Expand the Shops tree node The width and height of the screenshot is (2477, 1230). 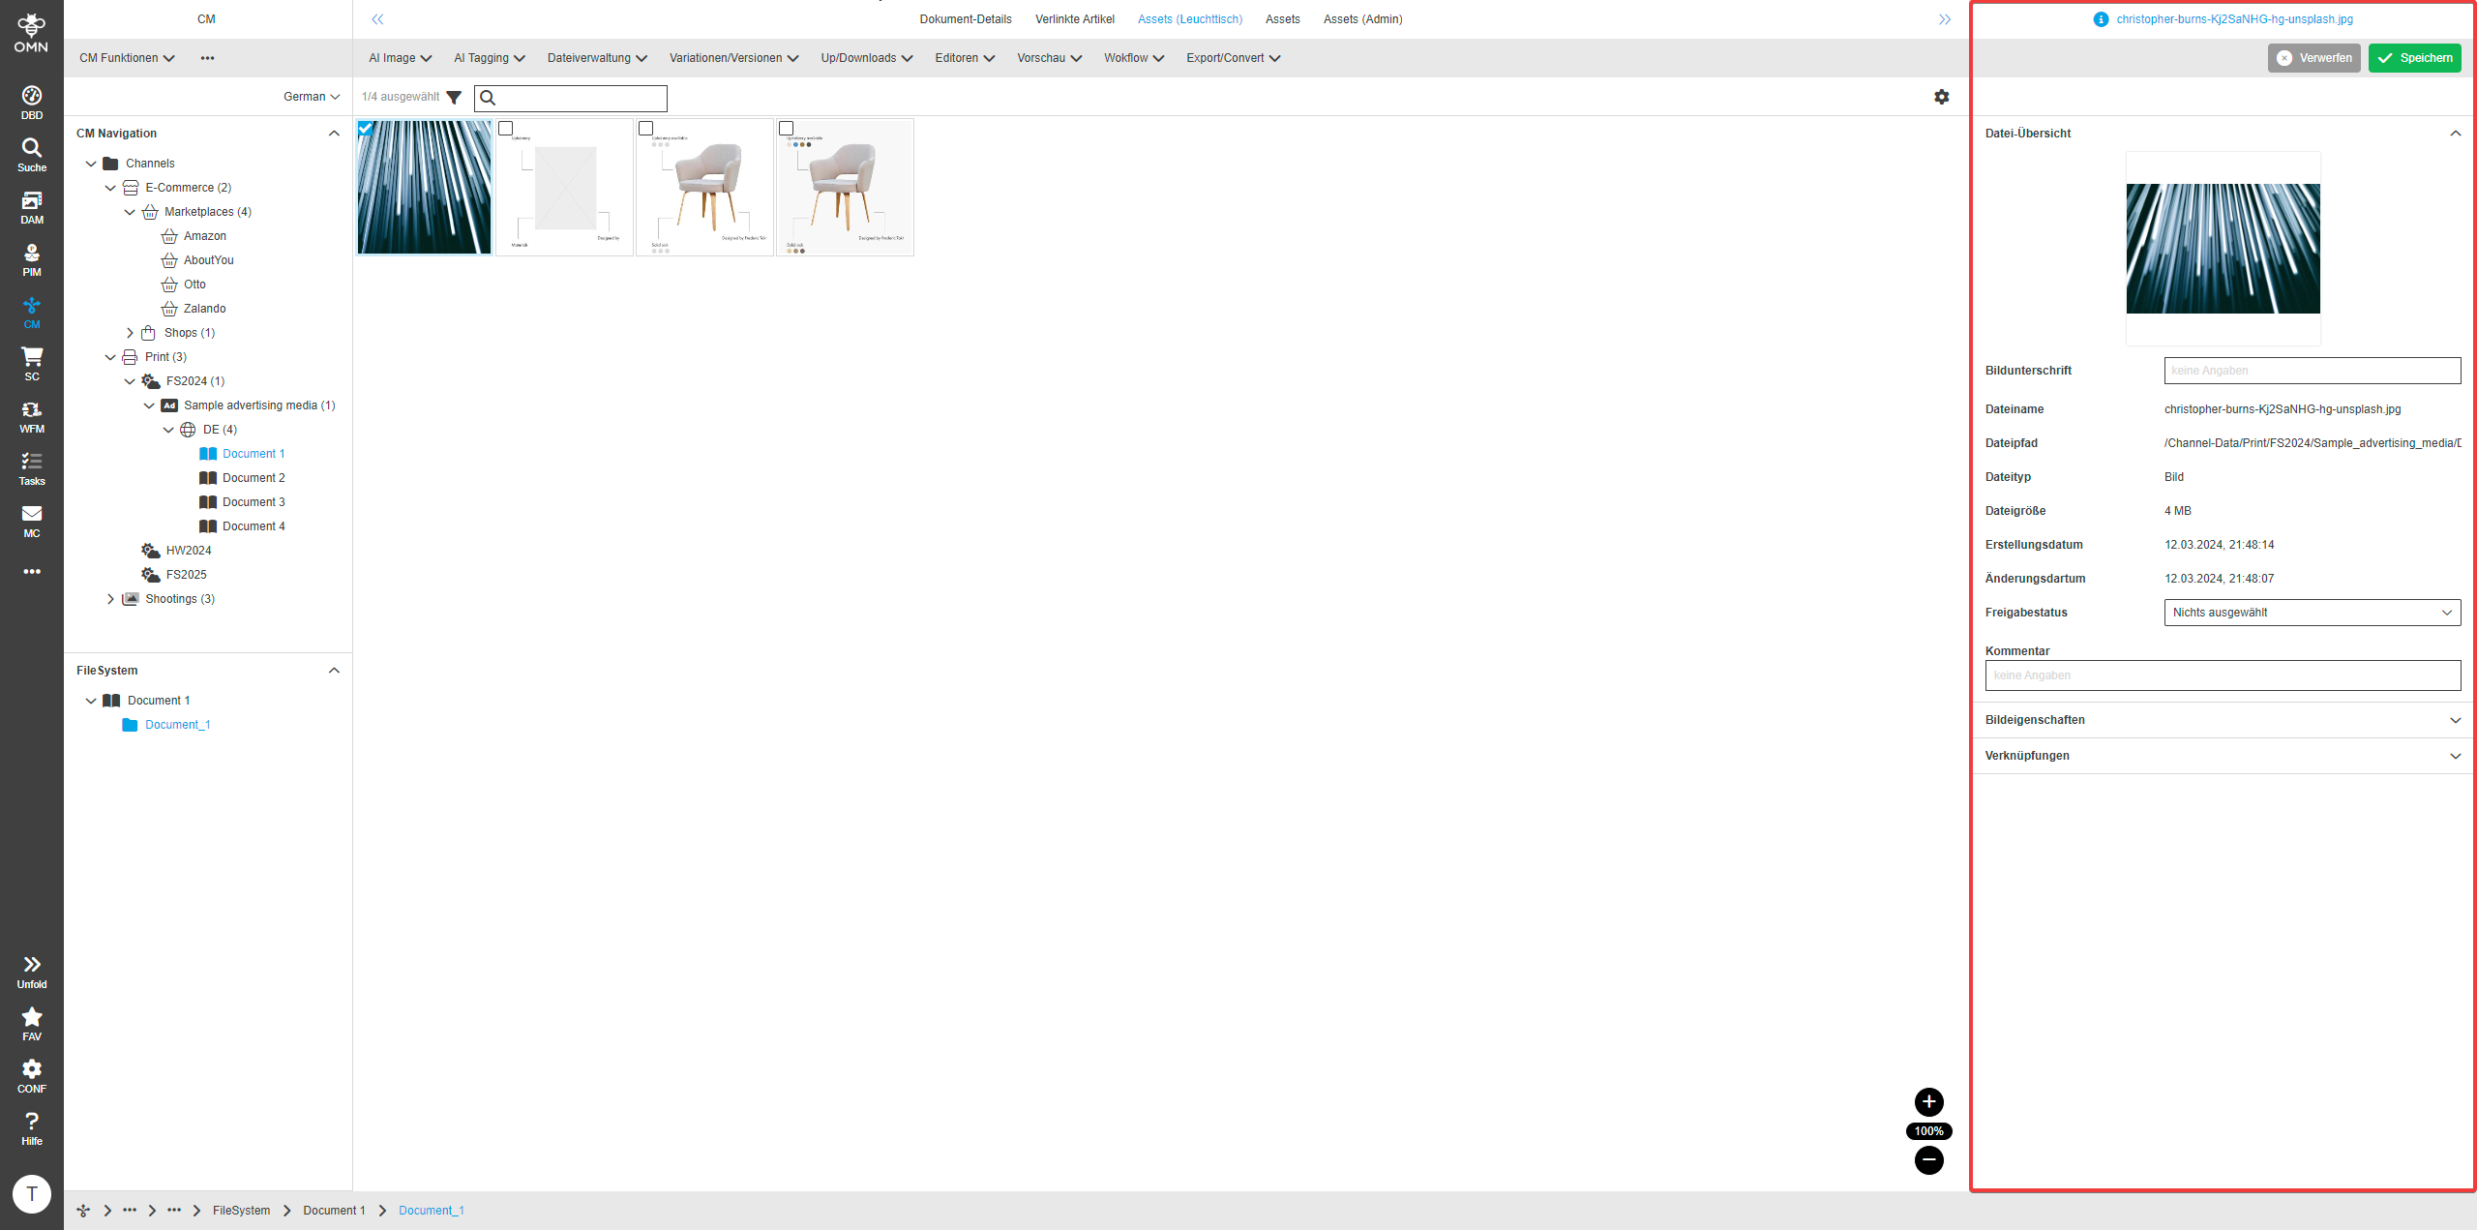(x=130, y=333)
